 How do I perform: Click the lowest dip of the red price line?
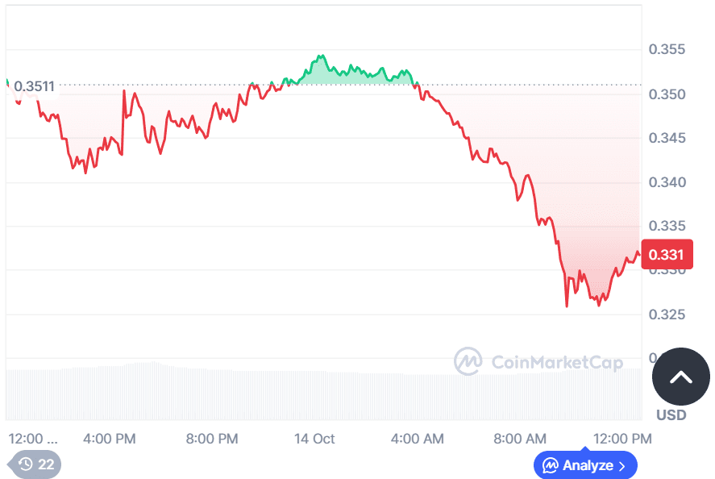567,305
